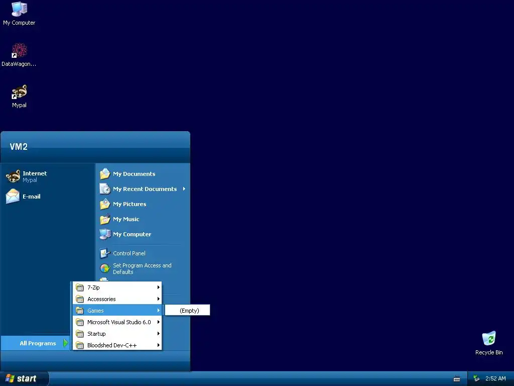The image size is (514, 386).
Task: Open Set Program Access and Defaults
Action: click(143, 268)
